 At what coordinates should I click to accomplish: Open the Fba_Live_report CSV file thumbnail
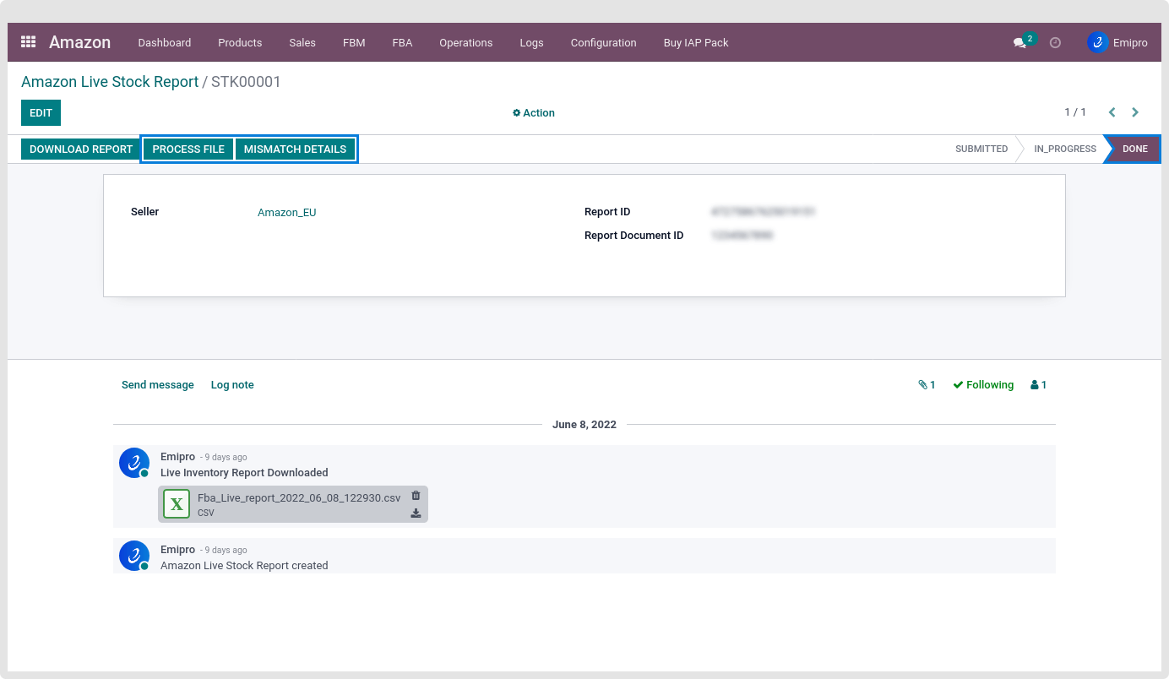[177, 504]
